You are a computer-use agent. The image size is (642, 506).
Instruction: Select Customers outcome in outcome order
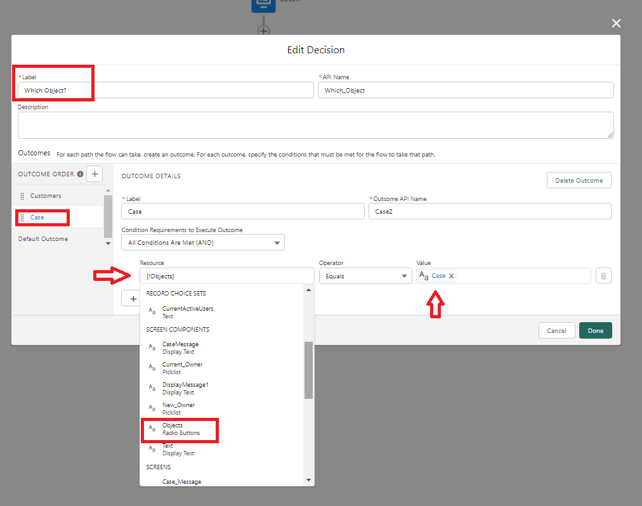[46, 196]
